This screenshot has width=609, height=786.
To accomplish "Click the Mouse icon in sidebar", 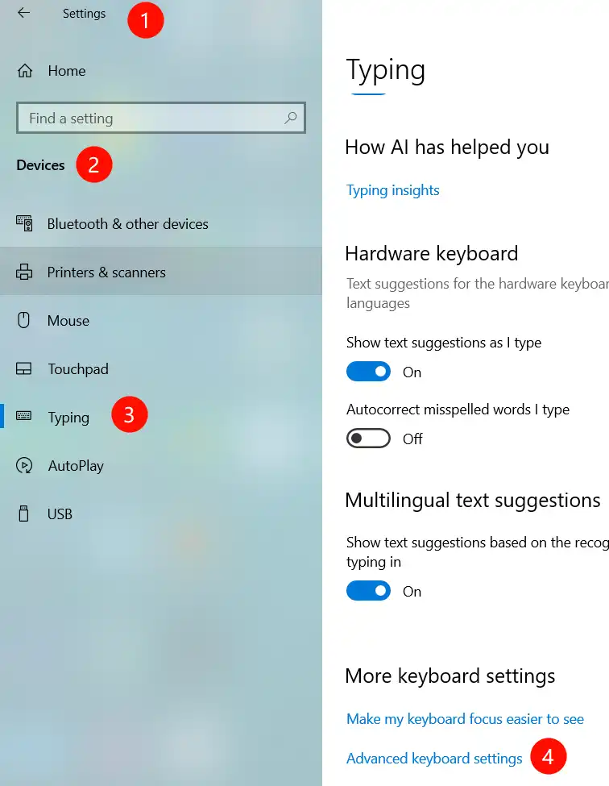I will click(24, 321).
